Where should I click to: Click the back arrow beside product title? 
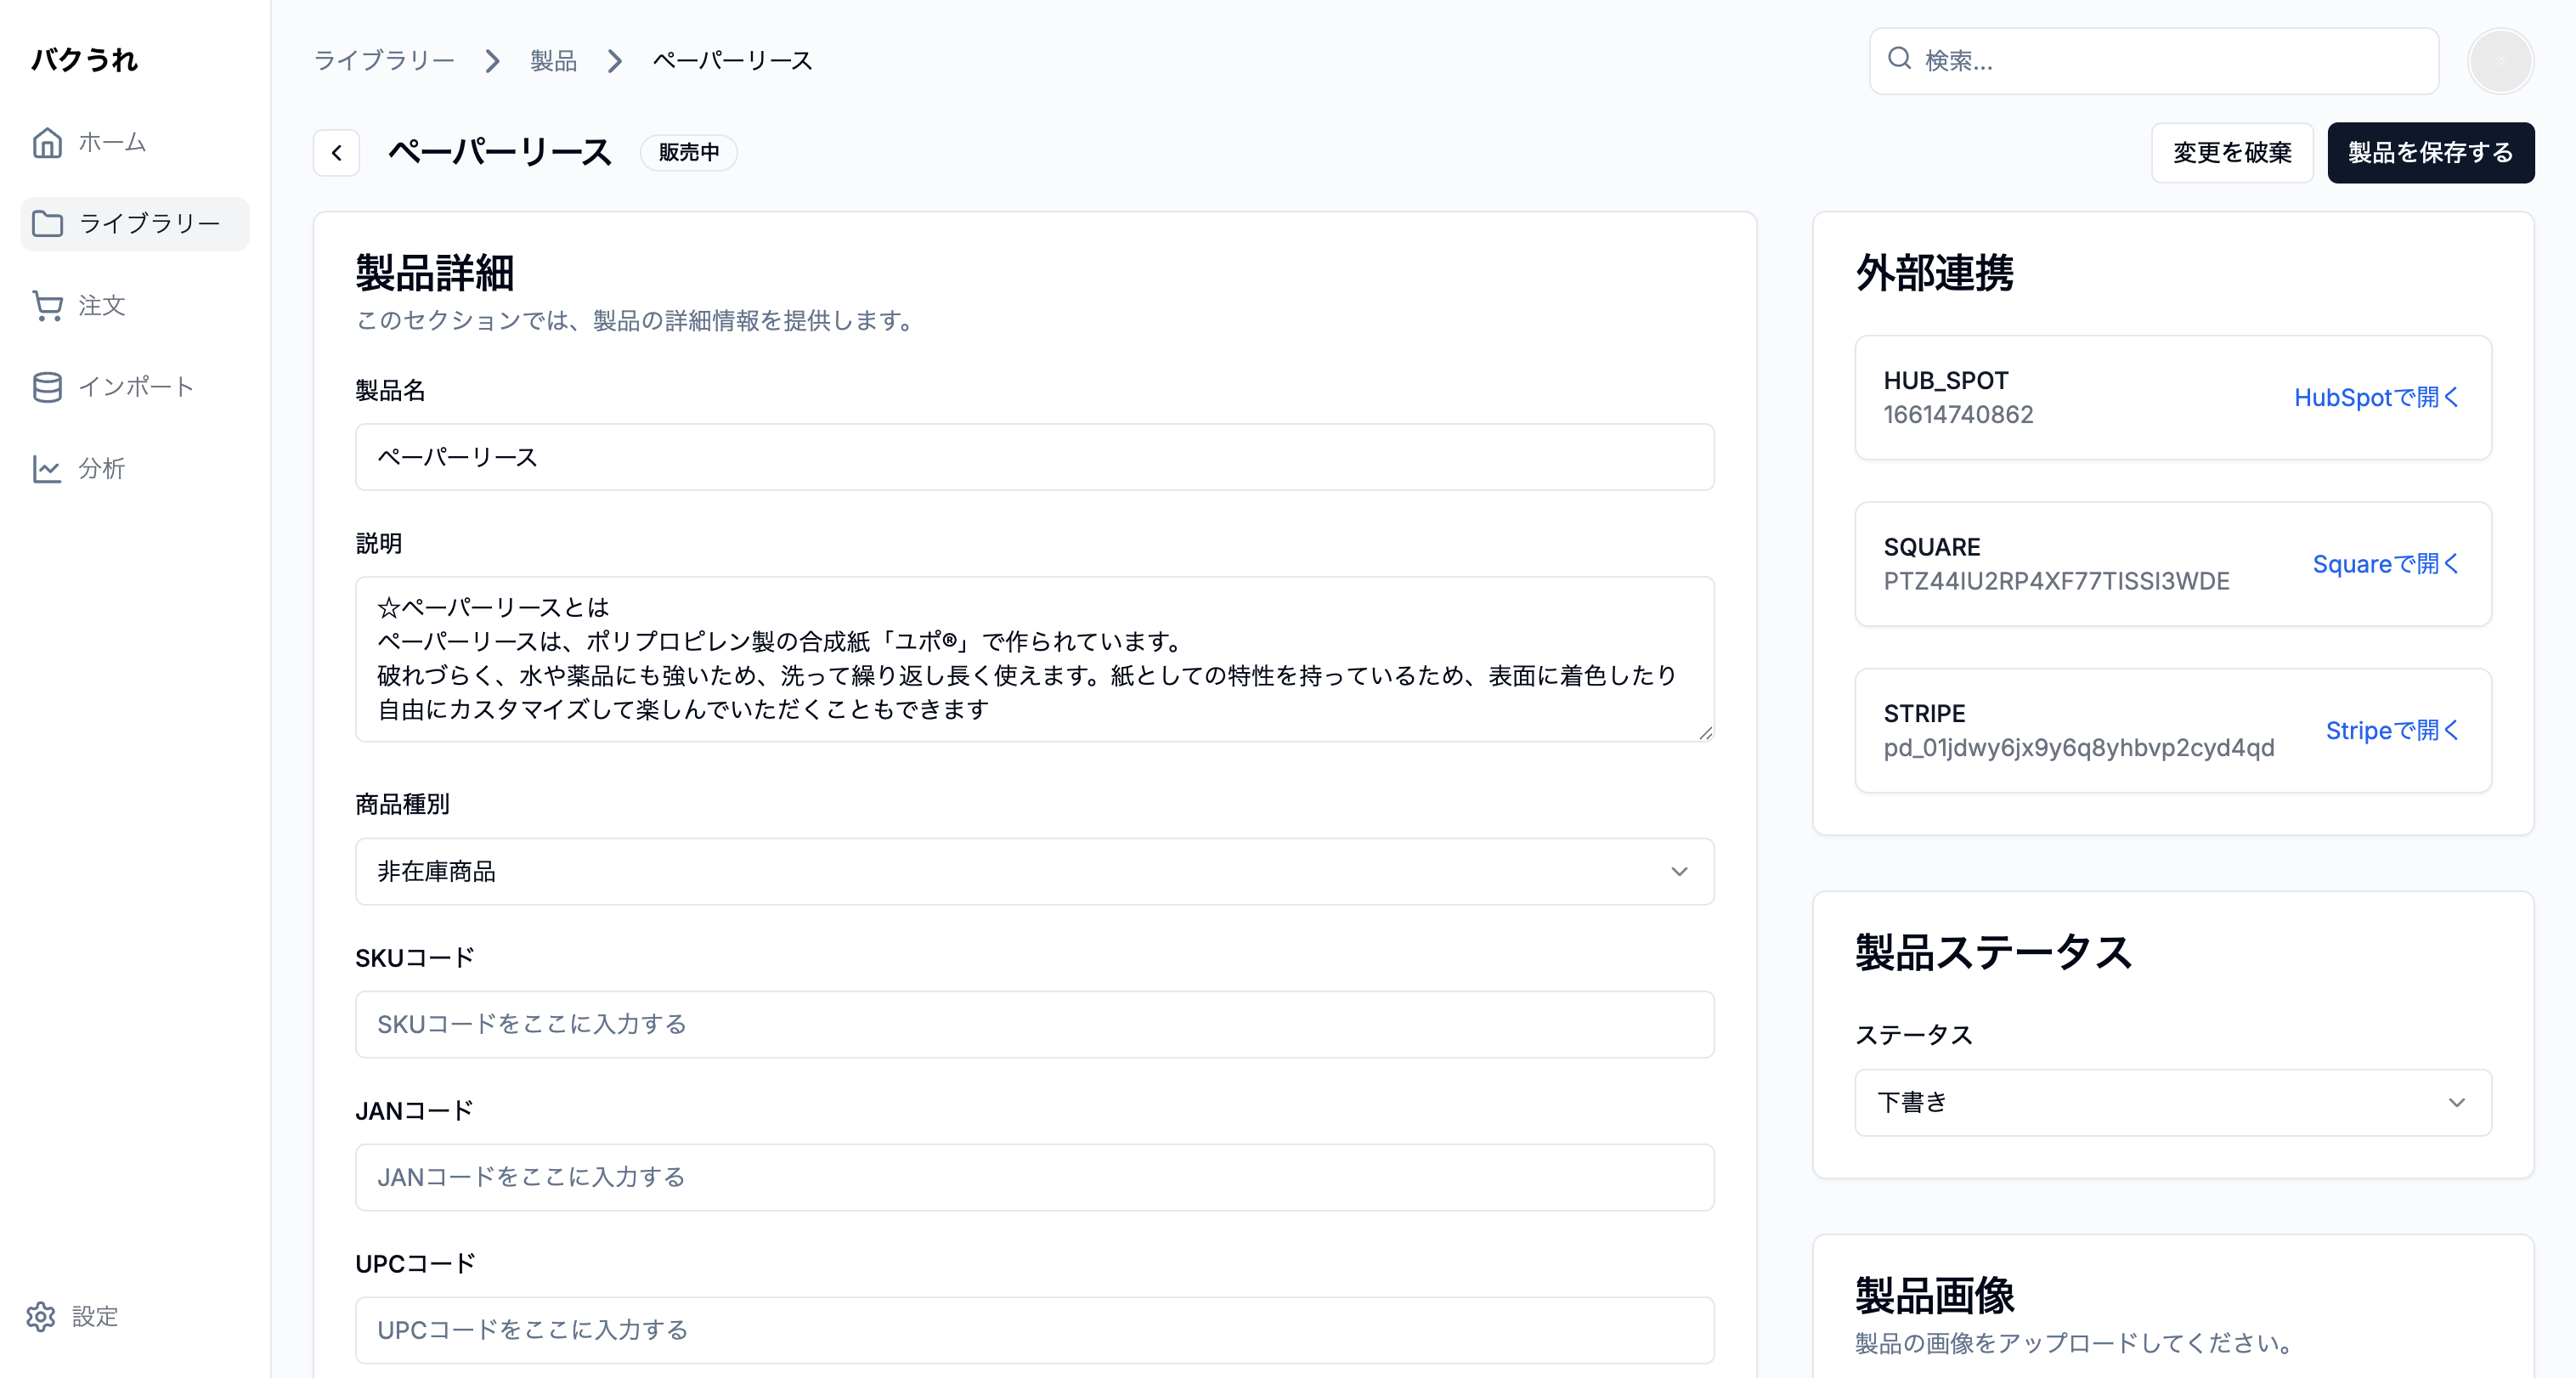coord(337,153)
